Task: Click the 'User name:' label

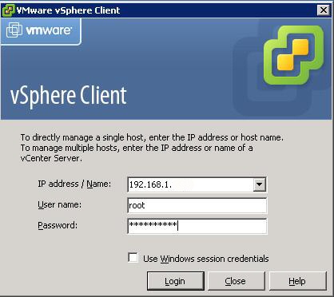Action: click(59, 204)
